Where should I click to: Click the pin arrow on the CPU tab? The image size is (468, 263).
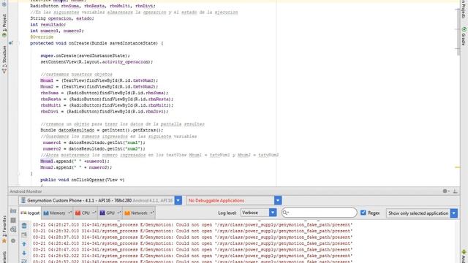[94, 213]
